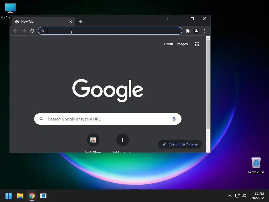Click the Customize Chrome button
This screenshot has width=269, height=202.
[x=180, y=144]
